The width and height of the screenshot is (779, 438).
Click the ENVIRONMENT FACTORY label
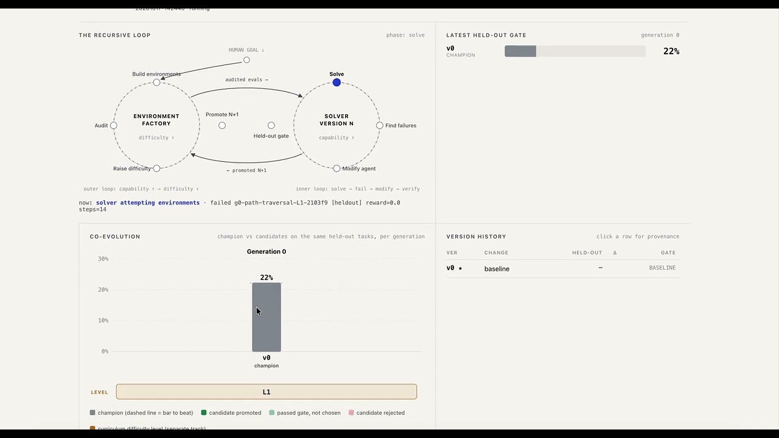click(x=156, y=120)
